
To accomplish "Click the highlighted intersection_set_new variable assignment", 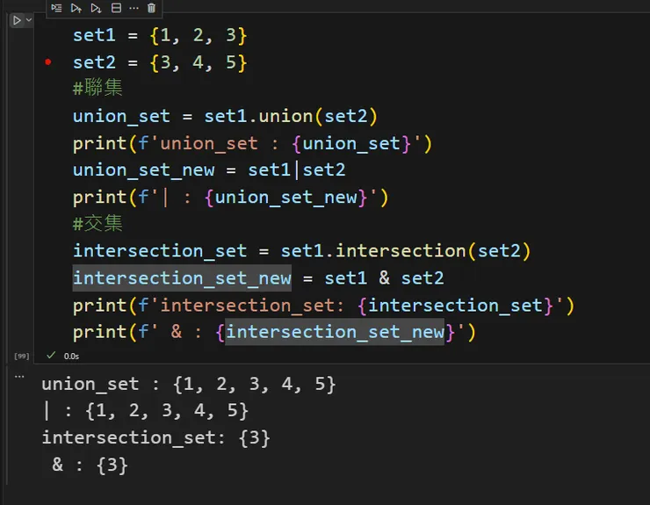I will point(182,278).
